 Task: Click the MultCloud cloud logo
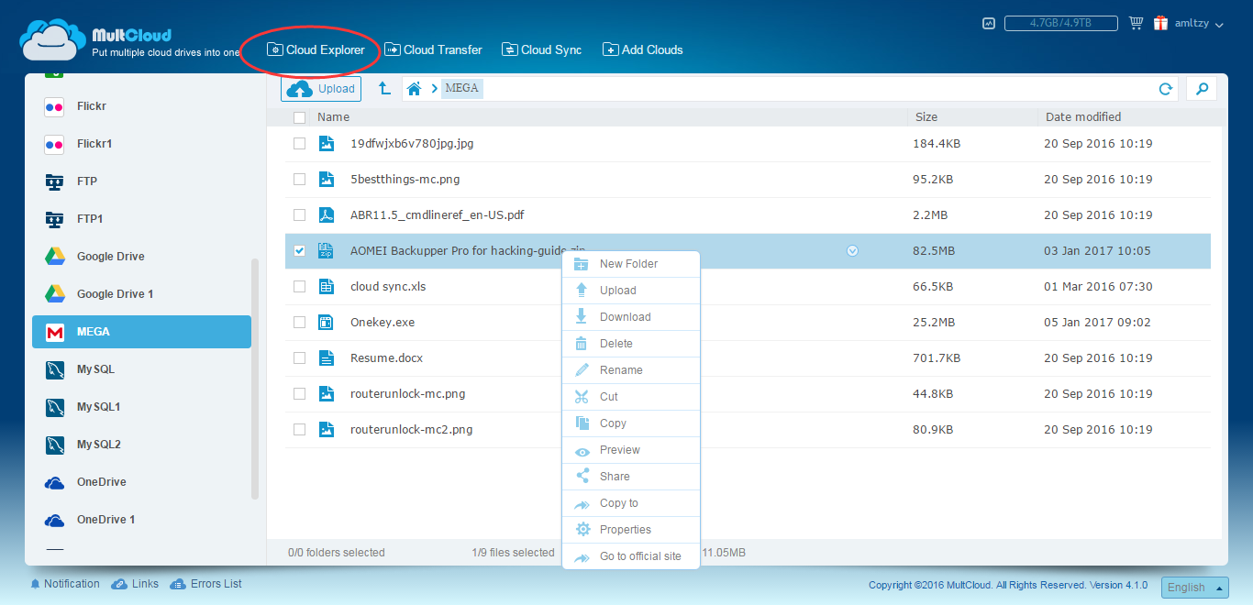[53, 38]
